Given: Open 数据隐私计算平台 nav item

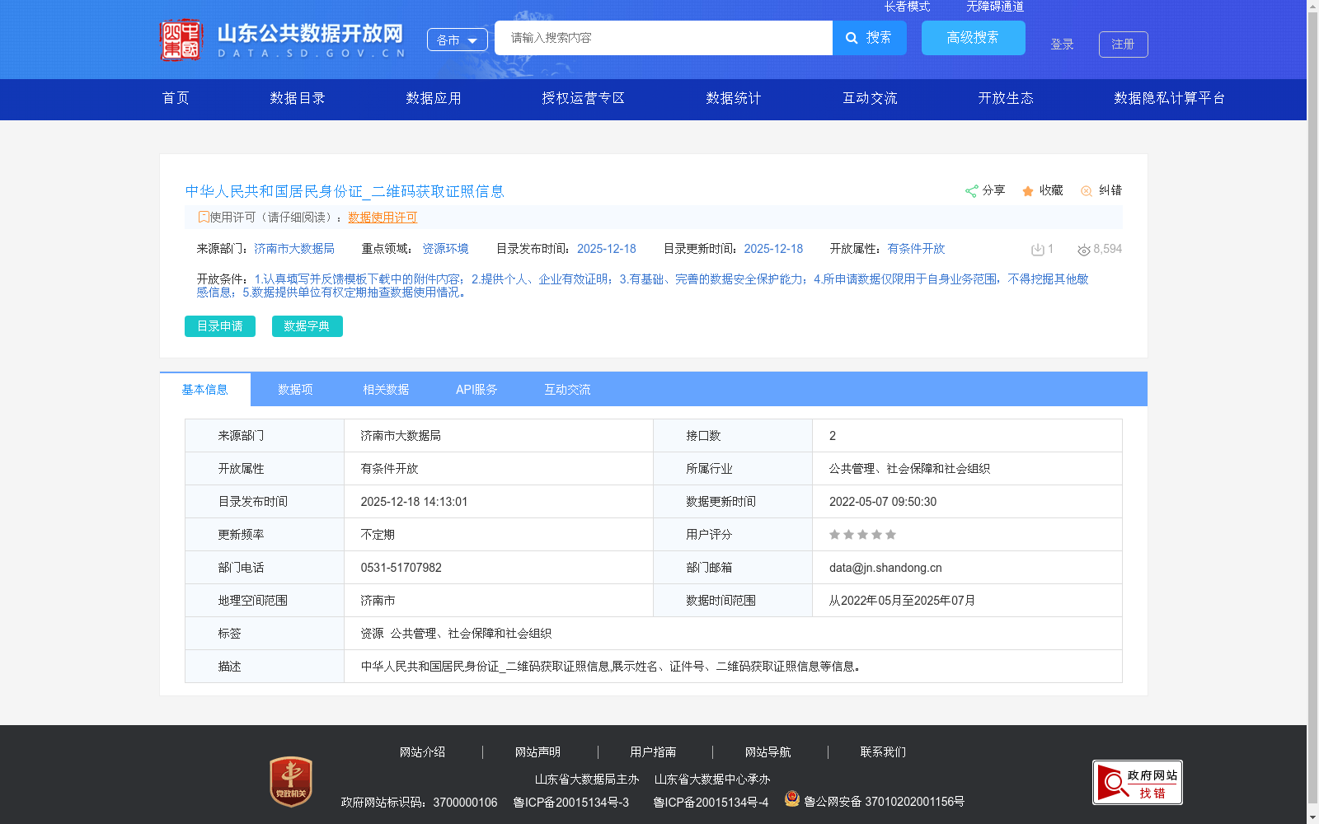Looking at the screenshot, I should [x=1170, y=98].
